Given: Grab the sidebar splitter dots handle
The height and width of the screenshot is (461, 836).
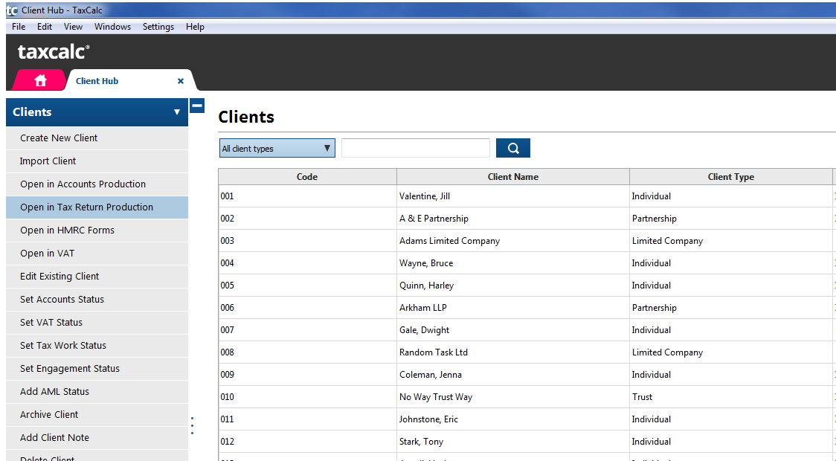Looking at the screenshot, I should (193, 425).
